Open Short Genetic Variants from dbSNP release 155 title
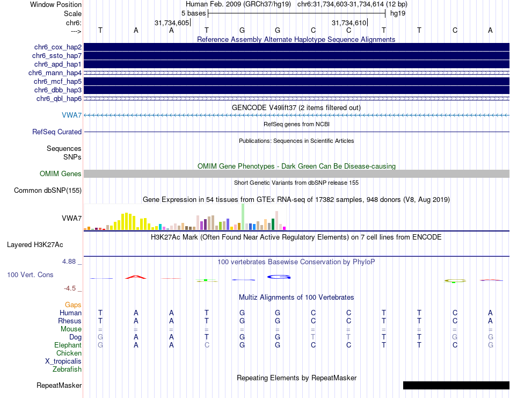510x398 pixels. coord(296,183)
